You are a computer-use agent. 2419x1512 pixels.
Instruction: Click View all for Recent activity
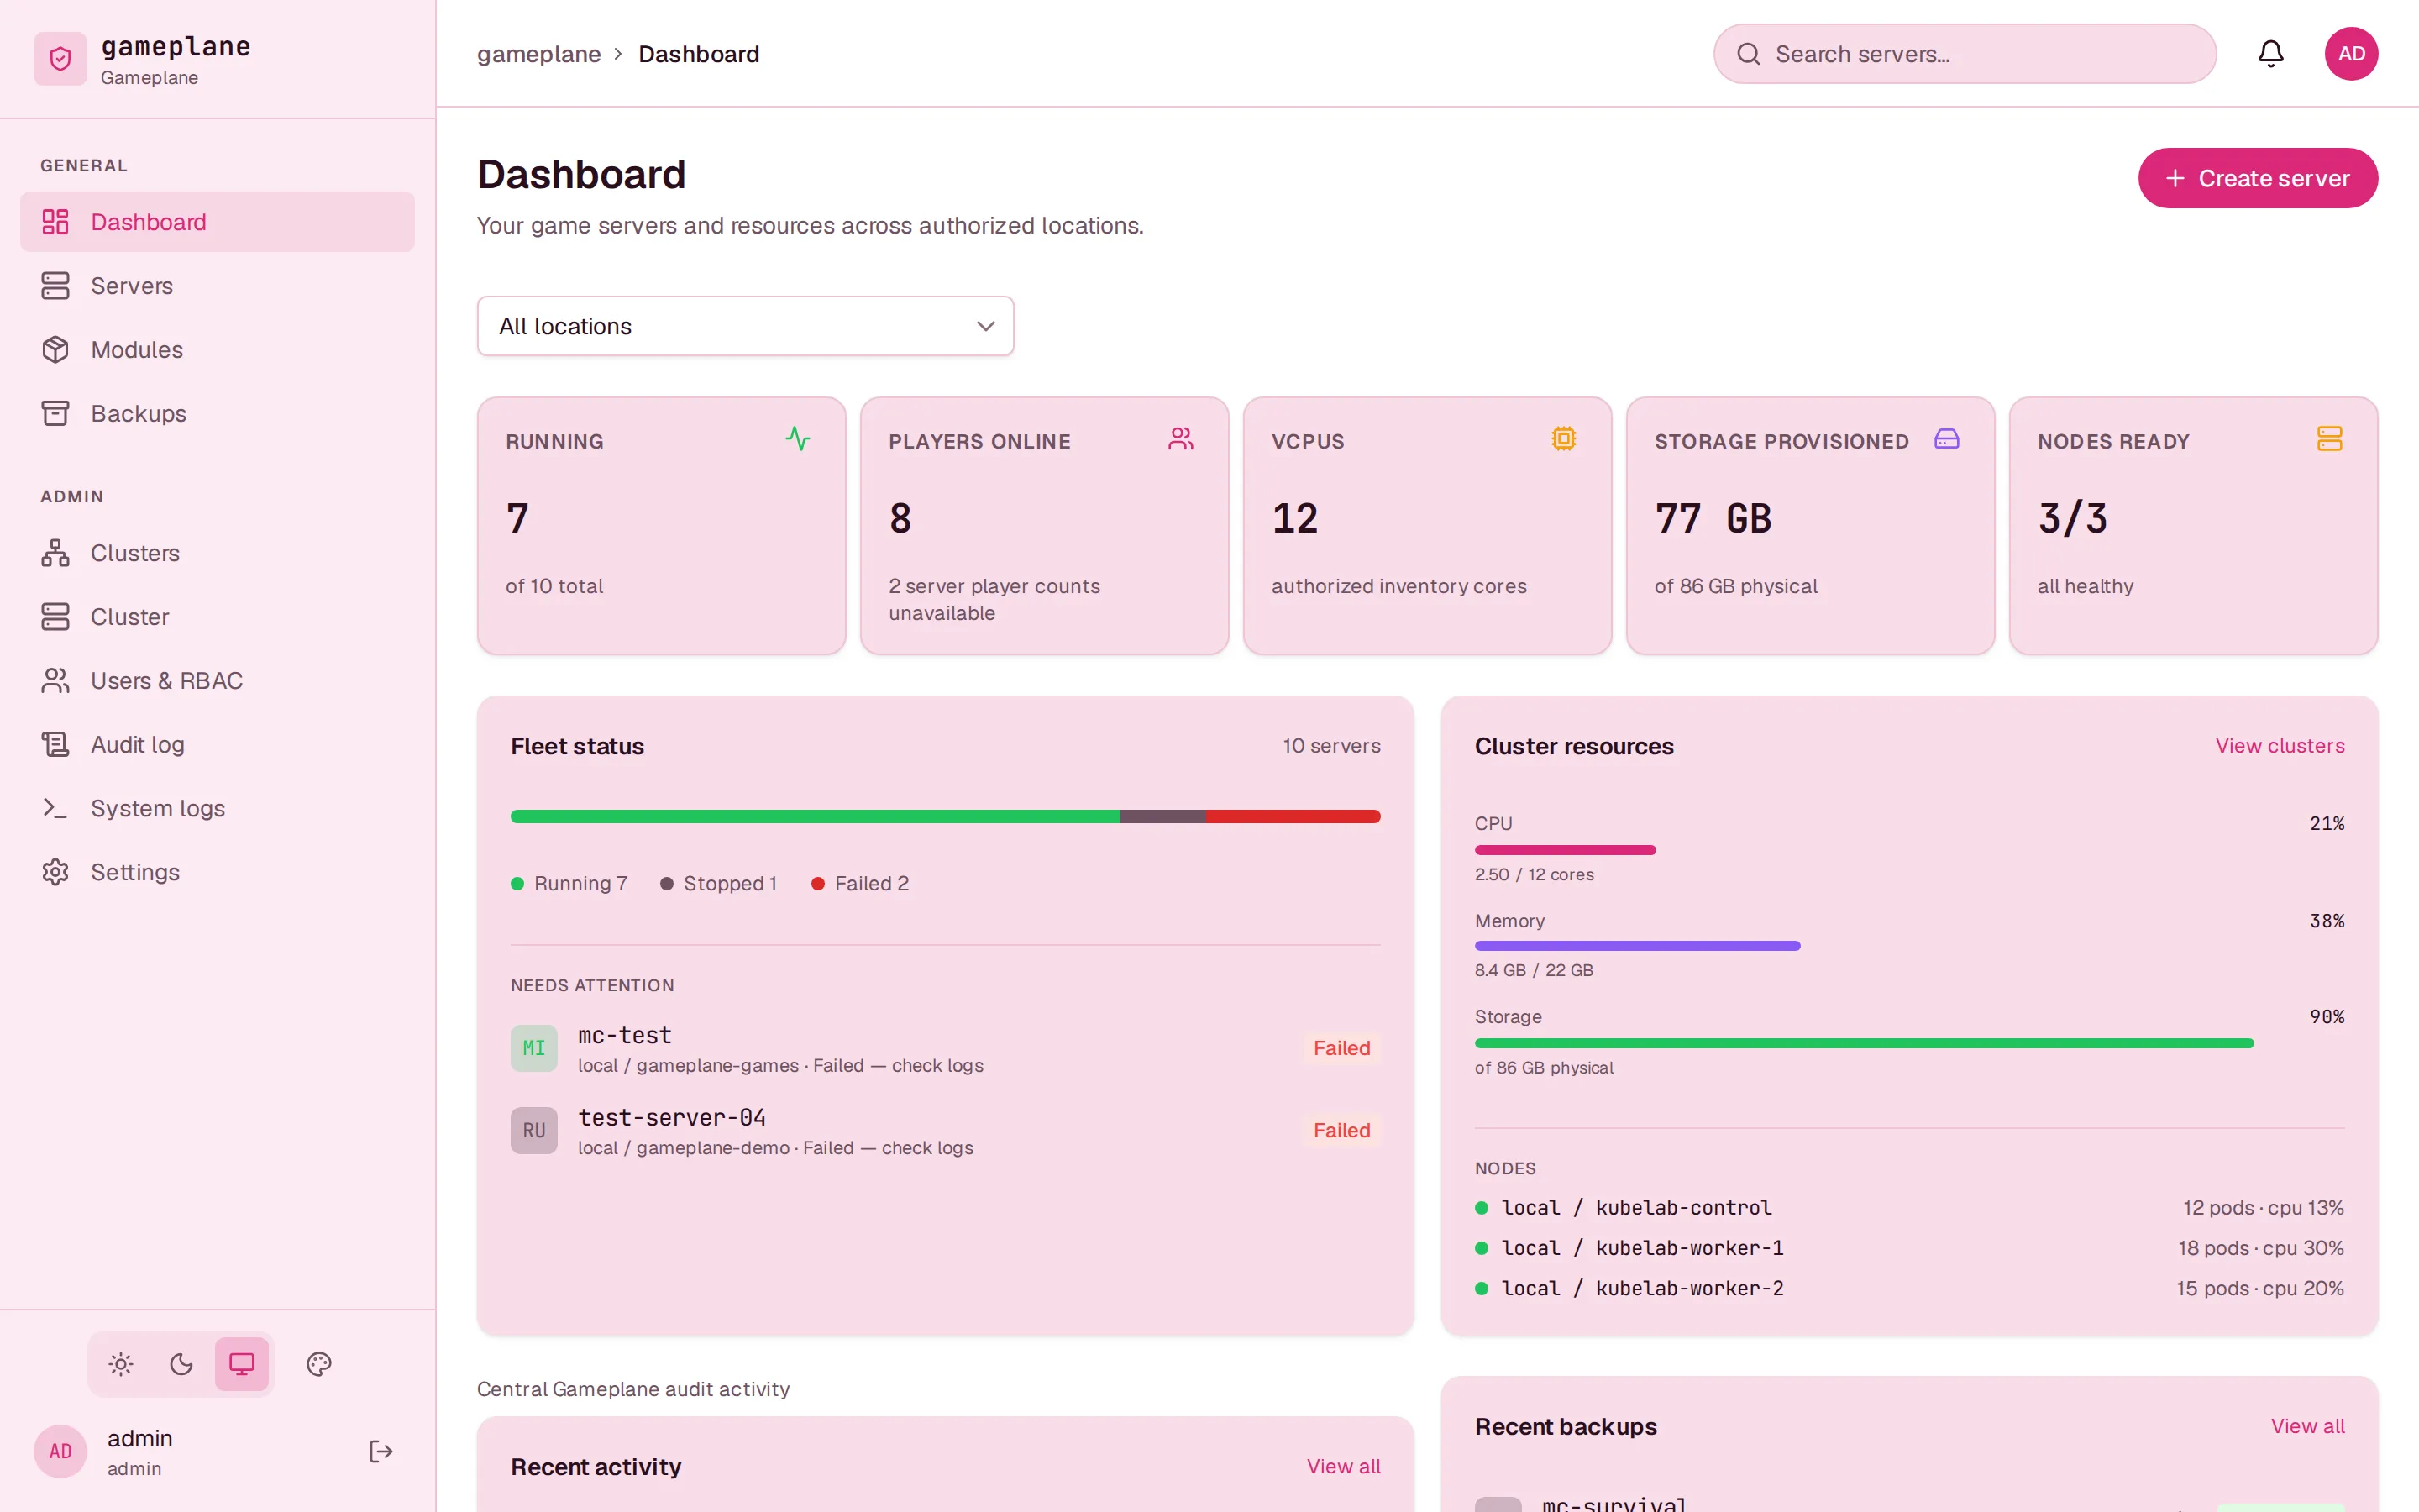pyautogui.click(x=1342, y=1466)
